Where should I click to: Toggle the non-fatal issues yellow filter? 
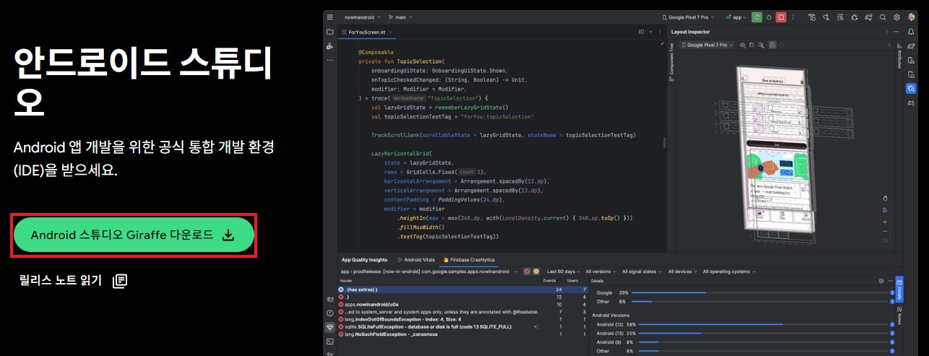click(536, 272)
